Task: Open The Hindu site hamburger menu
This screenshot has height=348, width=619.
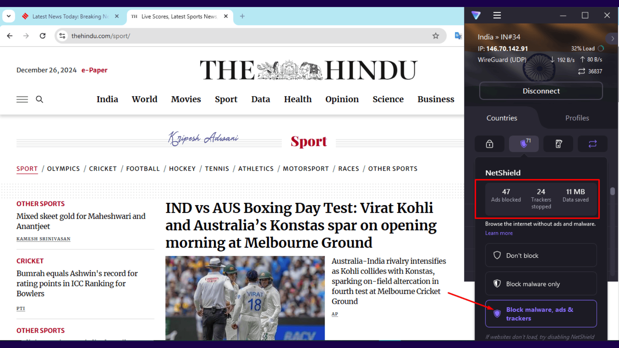Action: click(x=22, y=99)
